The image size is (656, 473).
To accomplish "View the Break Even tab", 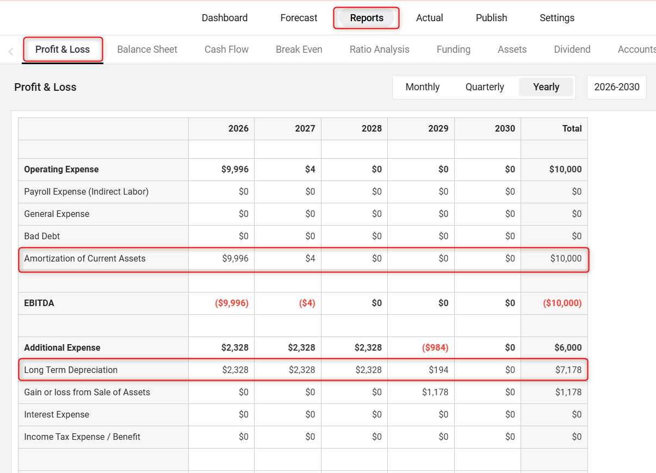I will click(x=299, y=49).
